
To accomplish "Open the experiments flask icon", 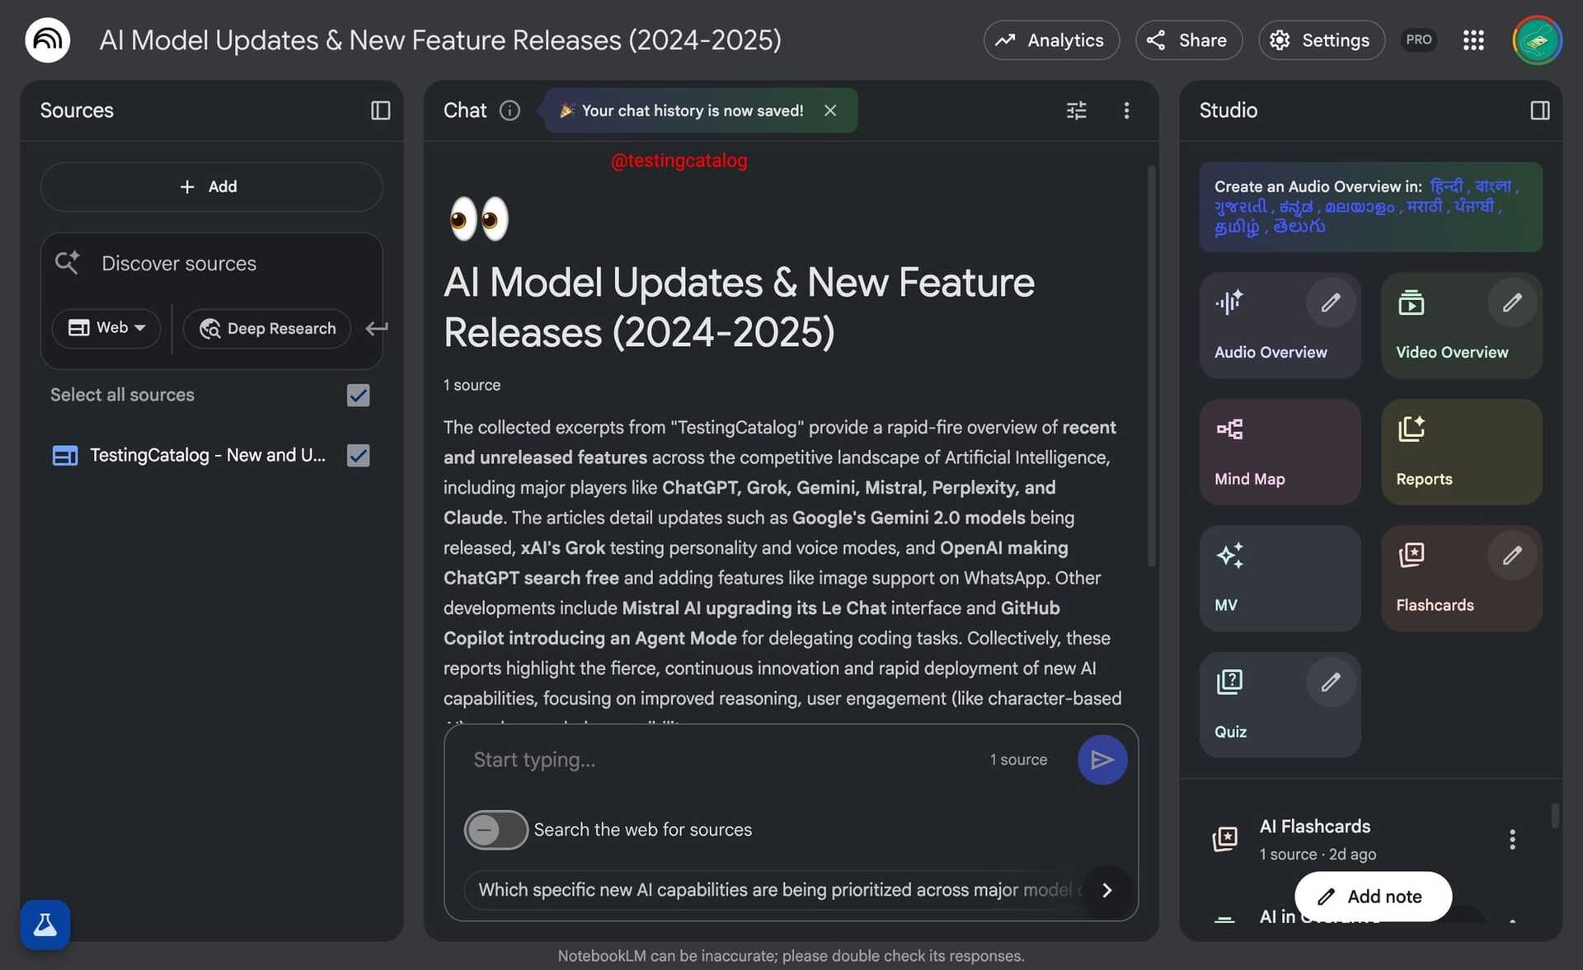I will (45, 925).
